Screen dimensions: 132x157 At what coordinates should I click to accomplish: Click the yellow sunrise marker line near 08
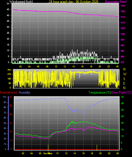pos(48,147)
